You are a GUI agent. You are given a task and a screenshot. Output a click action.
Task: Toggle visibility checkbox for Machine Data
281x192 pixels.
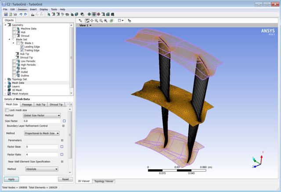[x=14, y=28]
